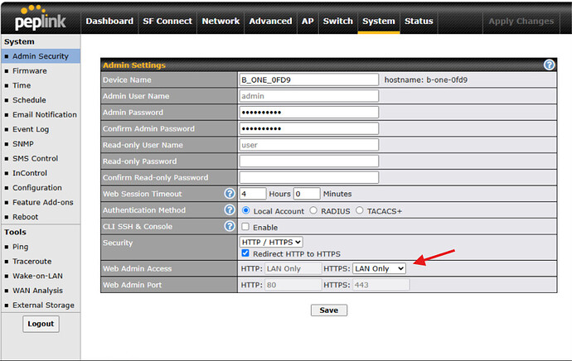This screenshot has height=361, width=572.
Task: Go to SF Connect tab
Action: [167, 22]
